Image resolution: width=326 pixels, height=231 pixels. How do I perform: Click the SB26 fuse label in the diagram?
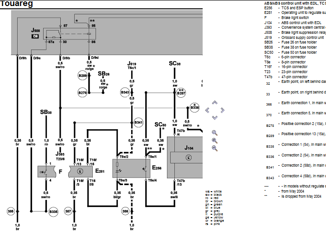(103, 74)
